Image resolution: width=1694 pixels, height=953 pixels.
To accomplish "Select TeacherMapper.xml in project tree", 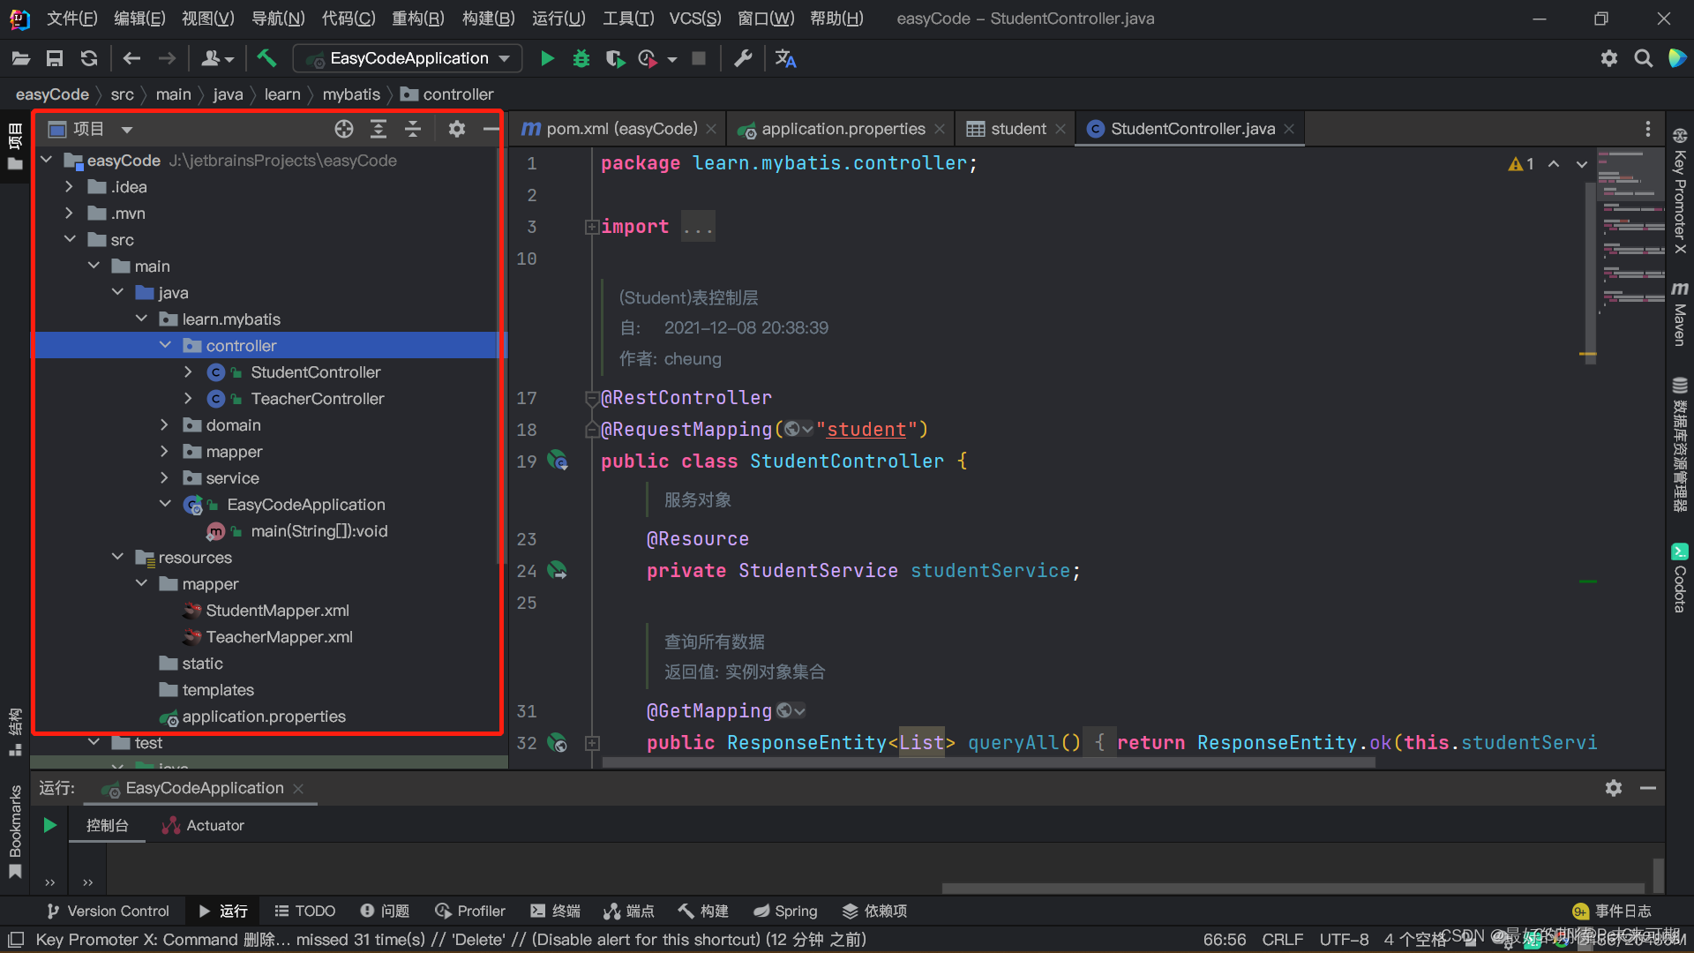I will click(279, 637).
